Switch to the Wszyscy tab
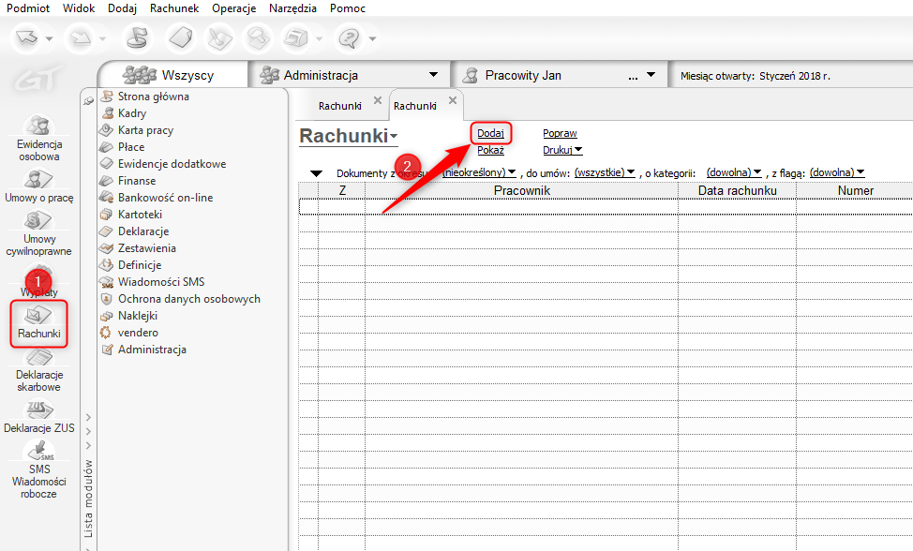913x551 pixels. pyautogui.click(x=174, y=75)
